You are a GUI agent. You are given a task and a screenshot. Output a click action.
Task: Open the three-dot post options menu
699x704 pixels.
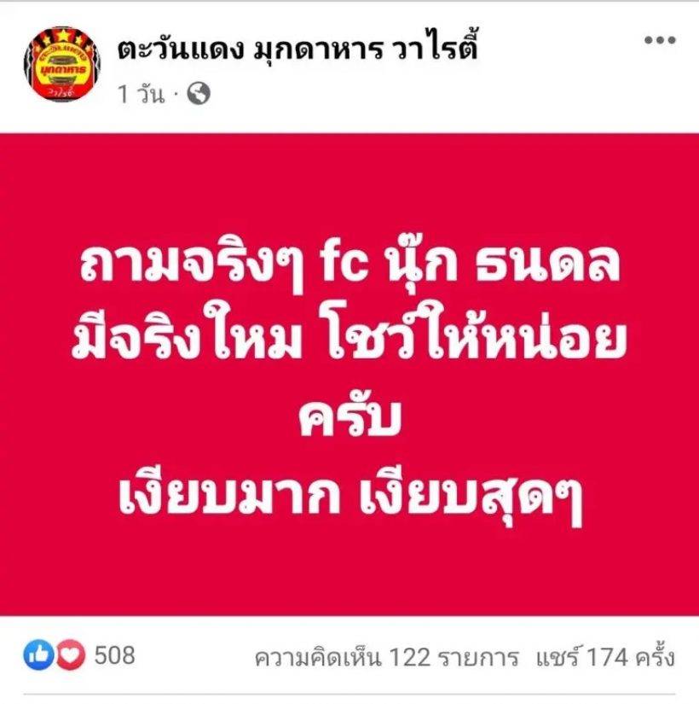coord(660,40)
